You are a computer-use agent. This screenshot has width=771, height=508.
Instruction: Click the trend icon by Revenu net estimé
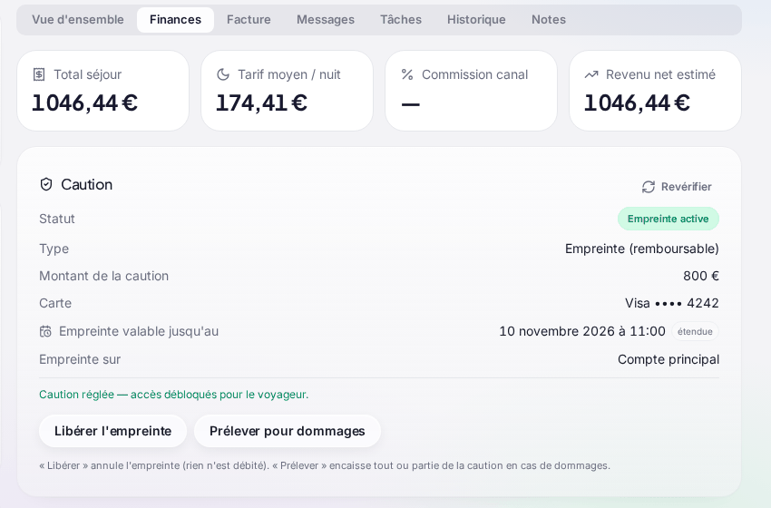click(x=591, y=74)
